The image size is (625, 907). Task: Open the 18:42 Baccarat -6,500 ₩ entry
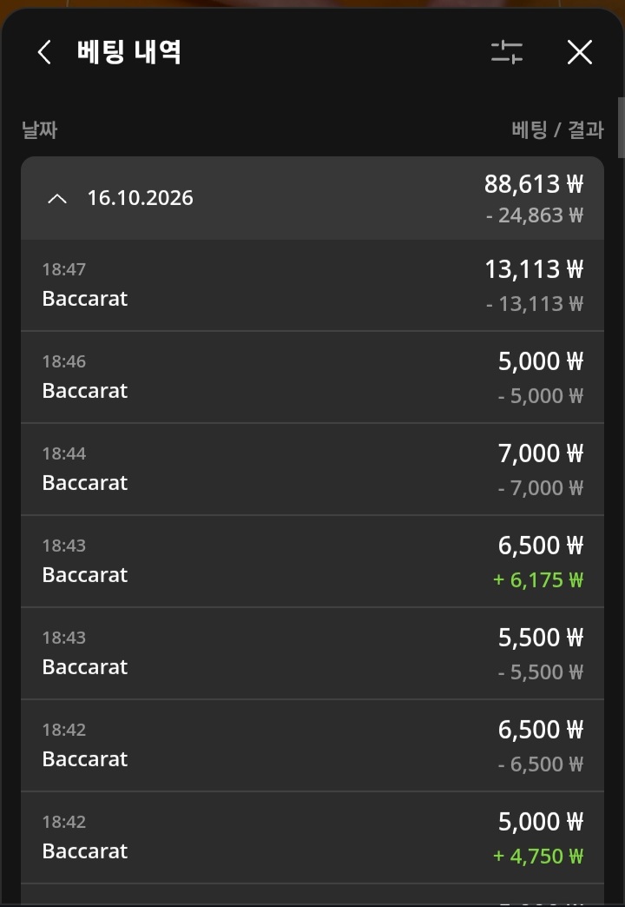point(312,745)
